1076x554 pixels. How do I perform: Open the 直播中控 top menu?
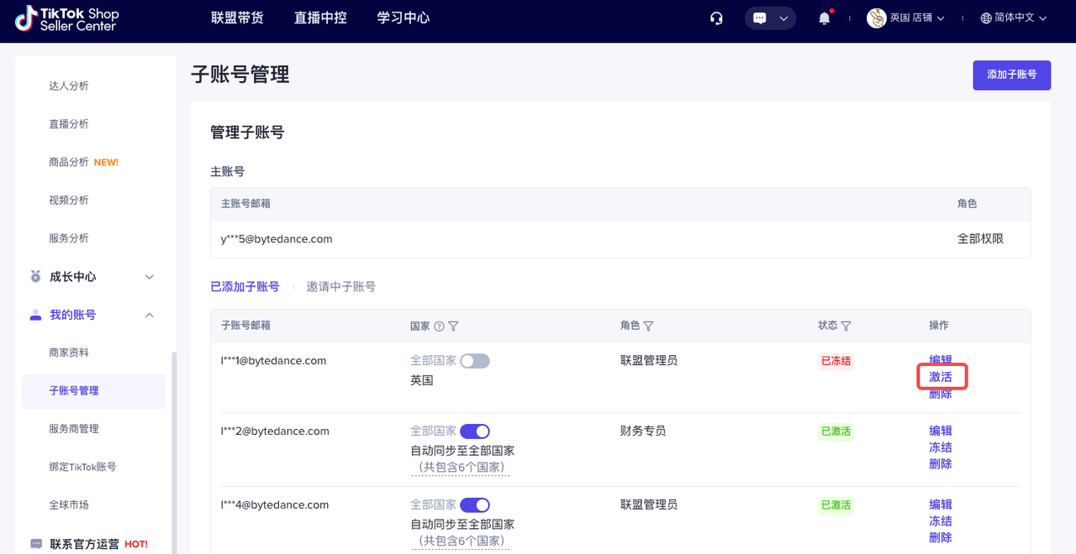[x=320, y=18]
